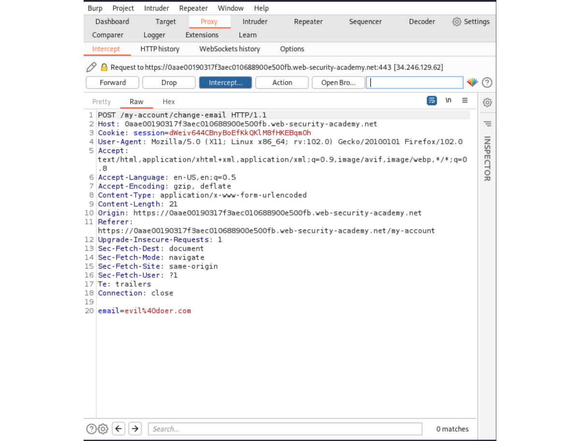Open the Window menu
This screenshot has height=441, width=580.
[x=231, y=8]
